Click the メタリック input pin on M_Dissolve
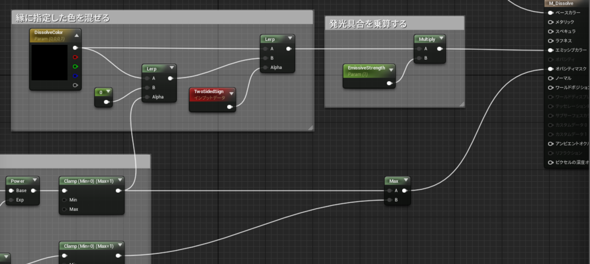Viewport: 590px width, 264px height. pyautogui.click(x=550, y=22)
